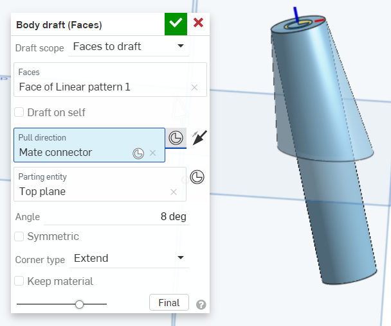
Task: Focus the Parting entity selection field
Action: (x=100, y=184)
